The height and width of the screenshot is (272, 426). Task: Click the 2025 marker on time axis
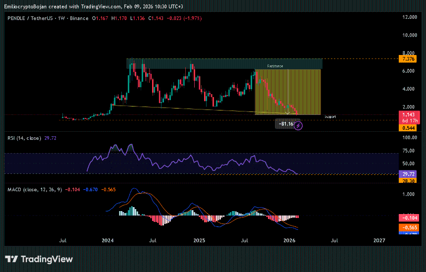199,241
